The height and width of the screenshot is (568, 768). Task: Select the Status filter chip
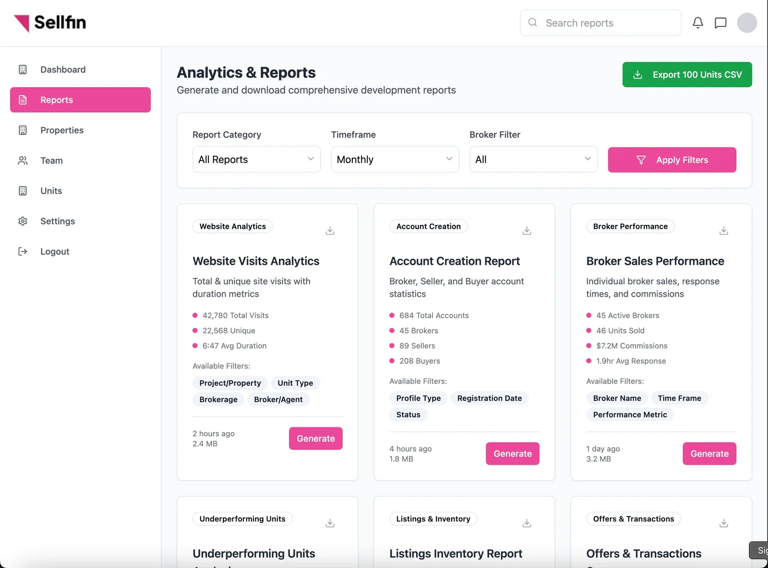pos(408,414)
